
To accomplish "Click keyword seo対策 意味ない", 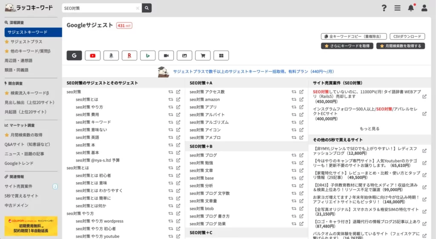I will pyautogui.click(x=91, y=130).
